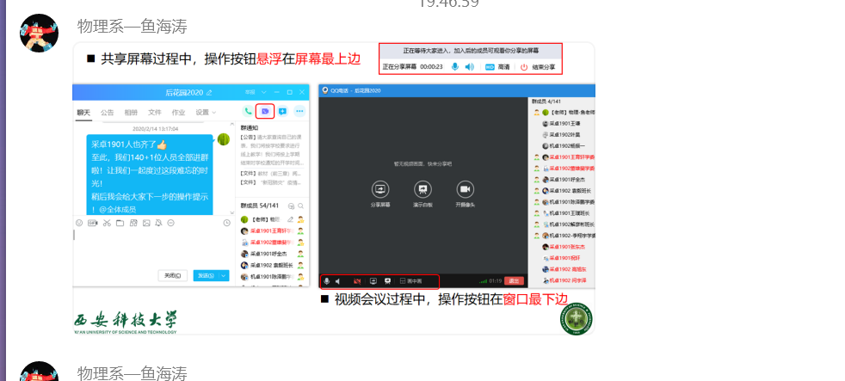Click the 演示白板 whiteboard icon
Screen dimensions: 845x381
tap(422, 188)
